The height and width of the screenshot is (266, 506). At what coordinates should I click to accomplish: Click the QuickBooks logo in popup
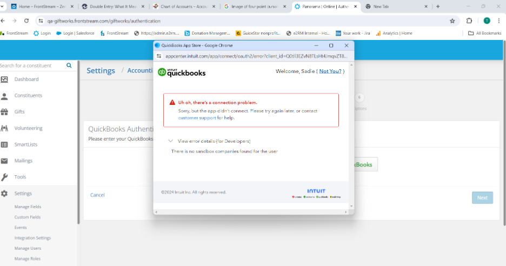click(181, 72)
